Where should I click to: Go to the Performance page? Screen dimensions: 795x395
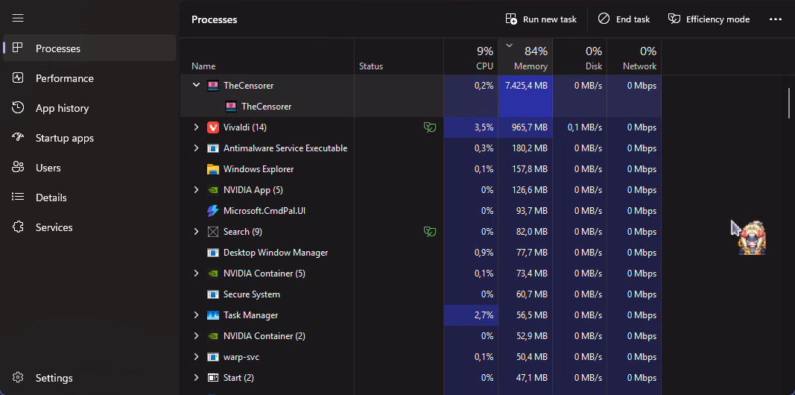[89, 78]
